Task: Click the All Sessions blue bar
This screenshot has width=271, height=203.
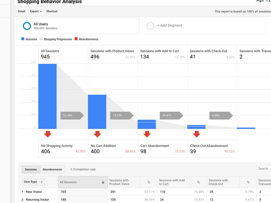Action: click(47, 96)
